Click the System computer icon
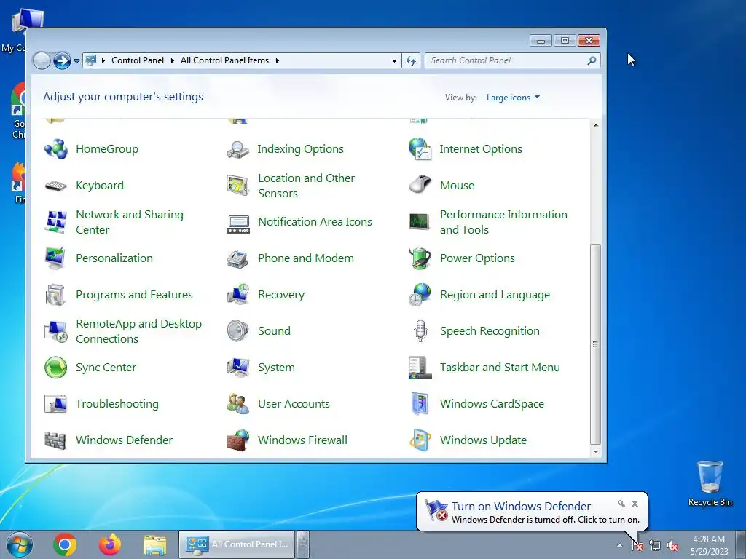Screen dimensions: 746x559 pos(238,368)
